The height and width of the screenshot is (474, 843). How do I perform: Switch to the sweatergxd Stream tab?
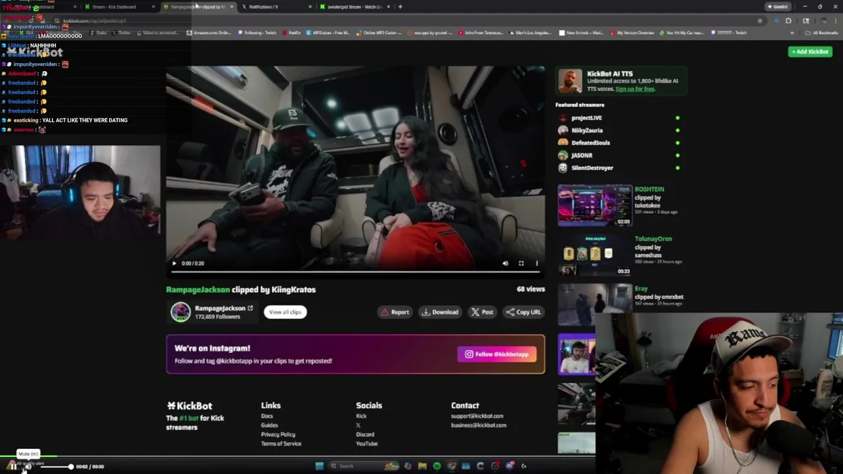click(355, 7)
